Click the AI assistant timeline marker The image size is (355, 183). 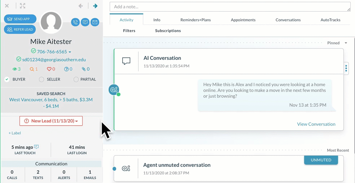pyautogui.click(x=114, y=90)
